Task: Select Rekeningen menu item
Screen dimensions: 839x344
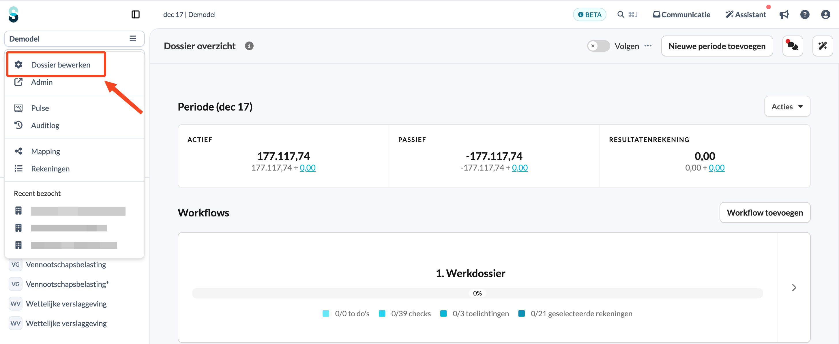Action: point(74,169)
